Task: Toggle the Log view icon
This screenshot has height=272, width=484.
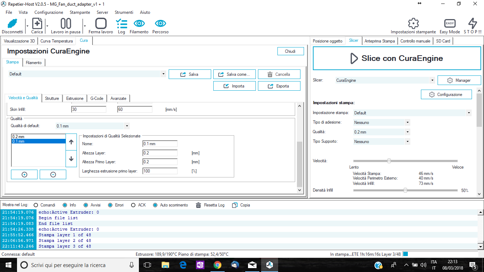Action: [122, 24]
